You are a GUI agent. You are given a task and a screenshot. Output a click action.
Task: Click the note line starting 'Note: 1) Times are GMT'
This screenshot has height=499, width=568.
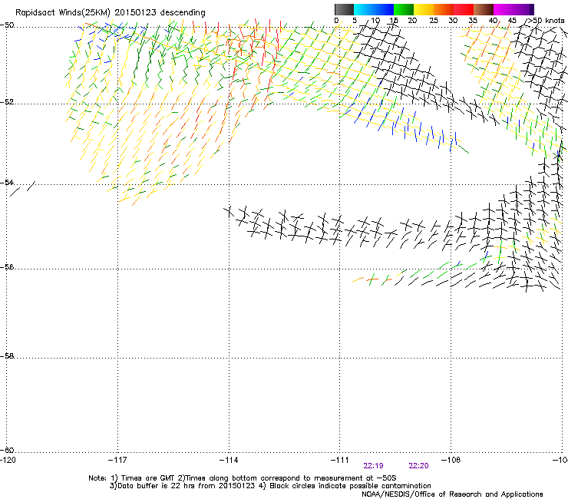click(x=243, y=478)
